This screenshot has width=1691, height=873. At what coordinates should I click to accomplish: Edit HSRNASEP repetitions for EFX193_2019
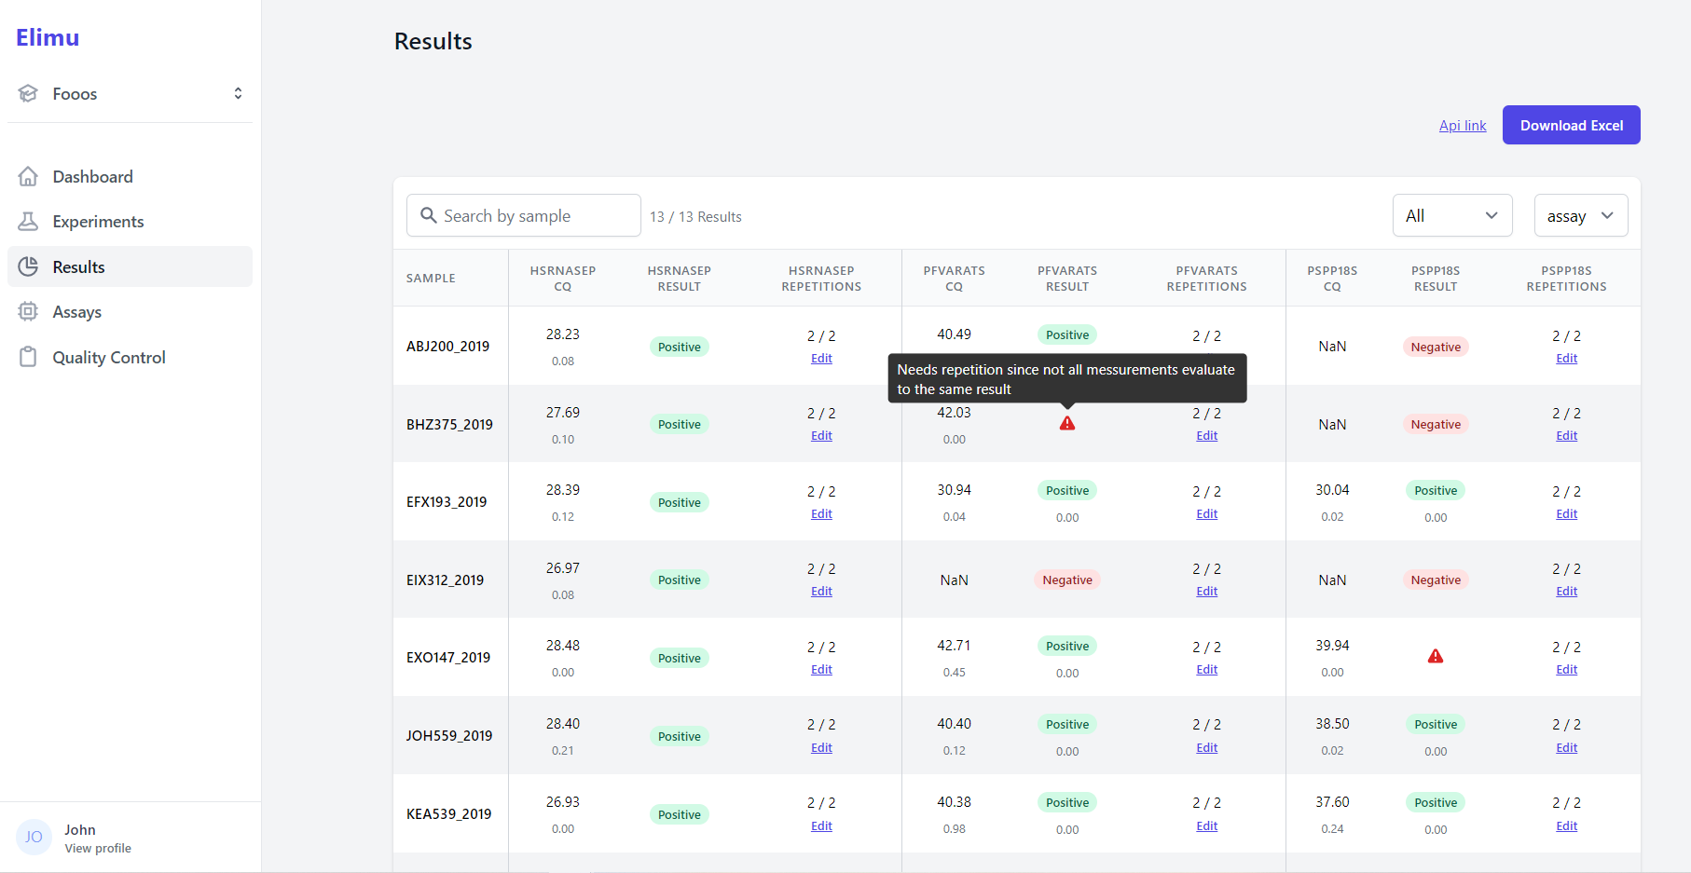pos(821,514)
